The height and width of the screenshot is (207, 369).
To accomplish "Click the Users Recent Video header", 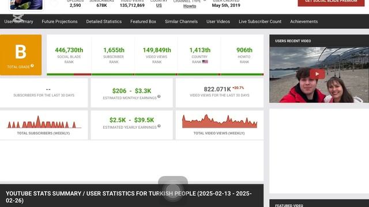I will 293,41.
